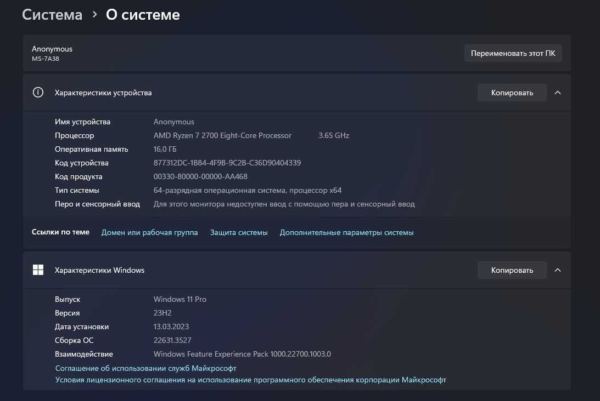Go back to Система in the breadcrumb

tap(52, 14)
